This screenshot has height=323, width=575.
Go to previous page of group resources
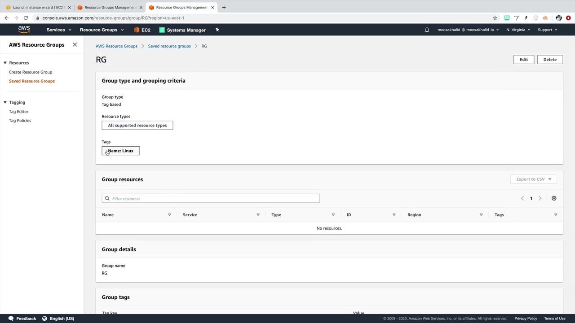[522, 198]
